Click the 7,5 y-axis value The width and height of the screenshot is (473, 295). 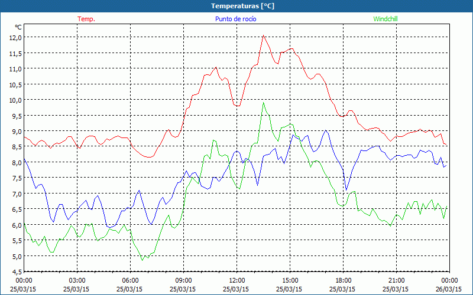click(x=17, y=178)
